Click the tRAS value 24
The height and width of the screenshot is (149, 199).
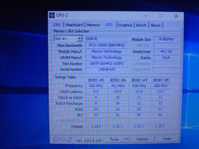[x=96, y=109]
